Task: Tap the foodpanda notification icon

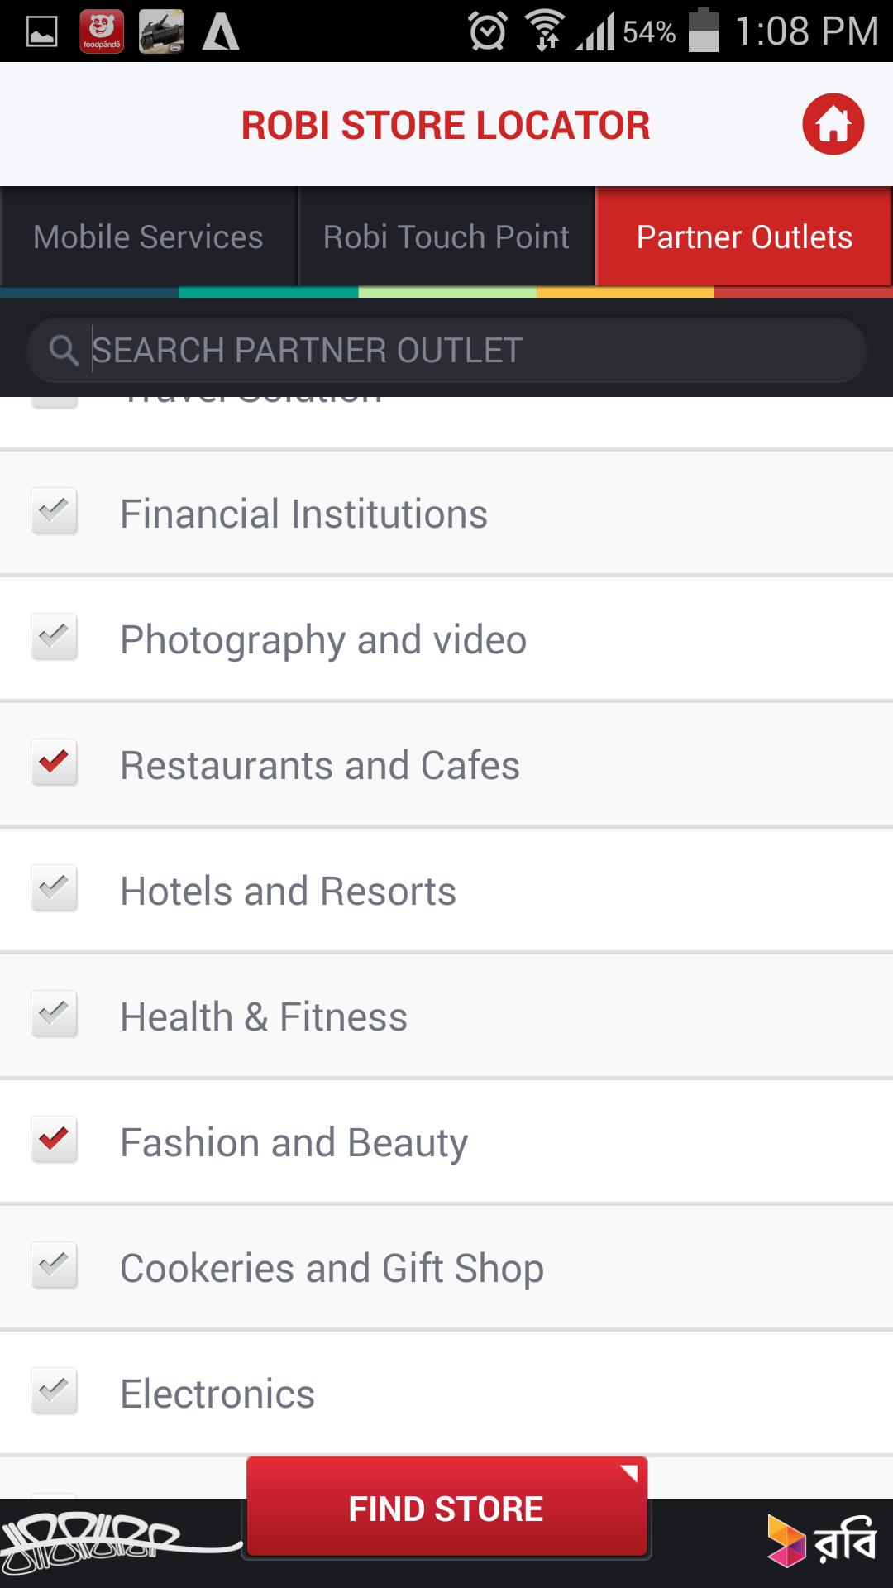Action: (102, 31)
